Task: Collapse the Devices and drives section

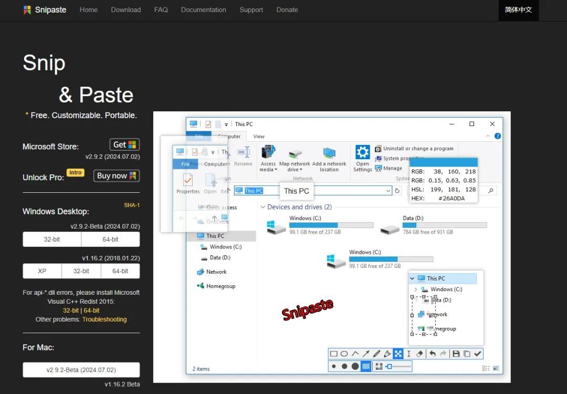Action: point(263,207)
